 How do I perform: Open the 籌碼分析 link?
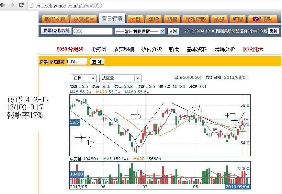[225, 49]
